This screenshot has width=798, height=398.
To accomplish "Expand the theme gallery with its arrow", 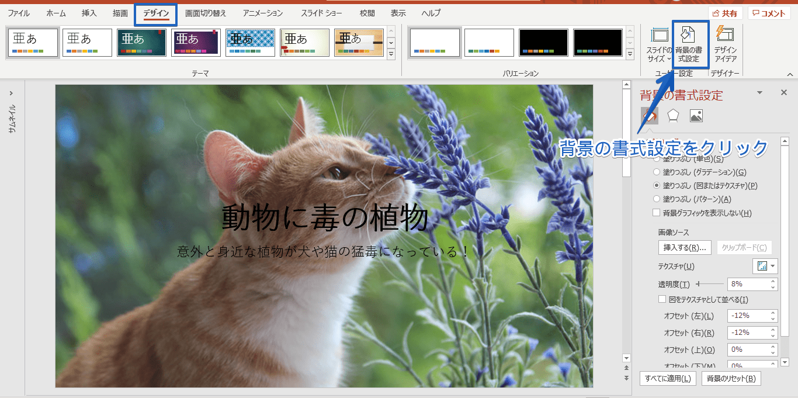I will coord(390,54).
